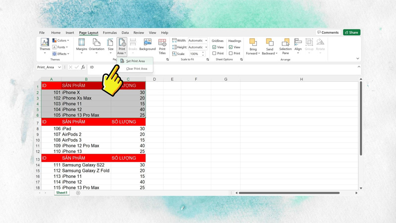This screenshot has width=396, height=223.
Task: Open the Breaks menu
Action: point(133,46)
